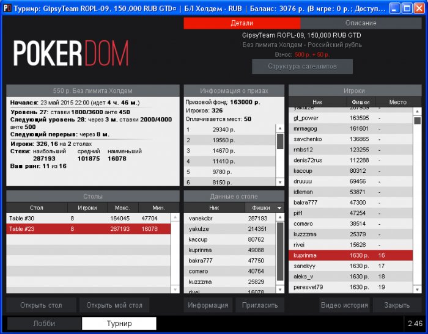The height and width of the screenshot is (334, 428).
Task: Sort tables list by Игроки column header
Action: [x=87, y=208]
